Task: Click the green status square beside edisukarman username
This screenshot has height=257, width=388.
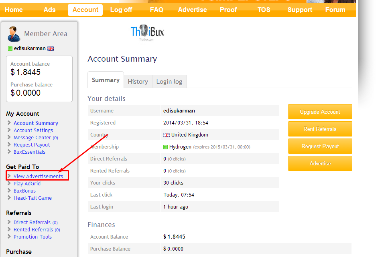Action: click(10, 48)
